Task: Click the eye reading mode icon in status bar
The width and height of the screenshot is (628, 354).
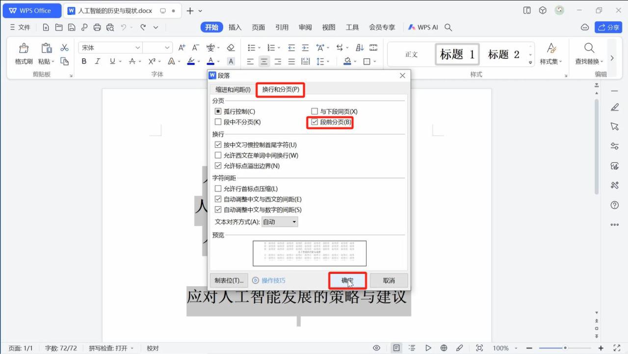Action: (376, 348)
